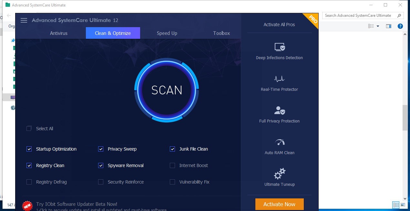Click the folder icon in Explorer title bar
This screenshot has width=410, height=211.
click(8, 5)
